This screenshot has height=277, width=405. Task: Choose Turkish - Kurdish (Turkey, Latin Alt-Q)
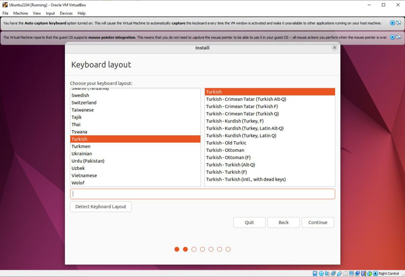pyautogui.click(x=270, y=128)
